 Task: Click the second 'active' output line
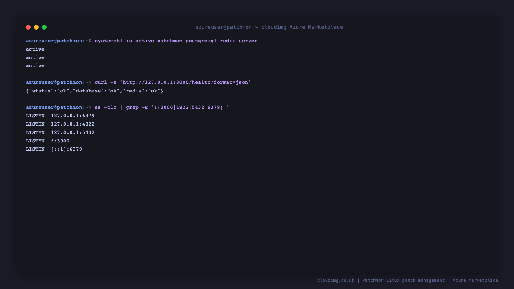(x=35, y=57)
